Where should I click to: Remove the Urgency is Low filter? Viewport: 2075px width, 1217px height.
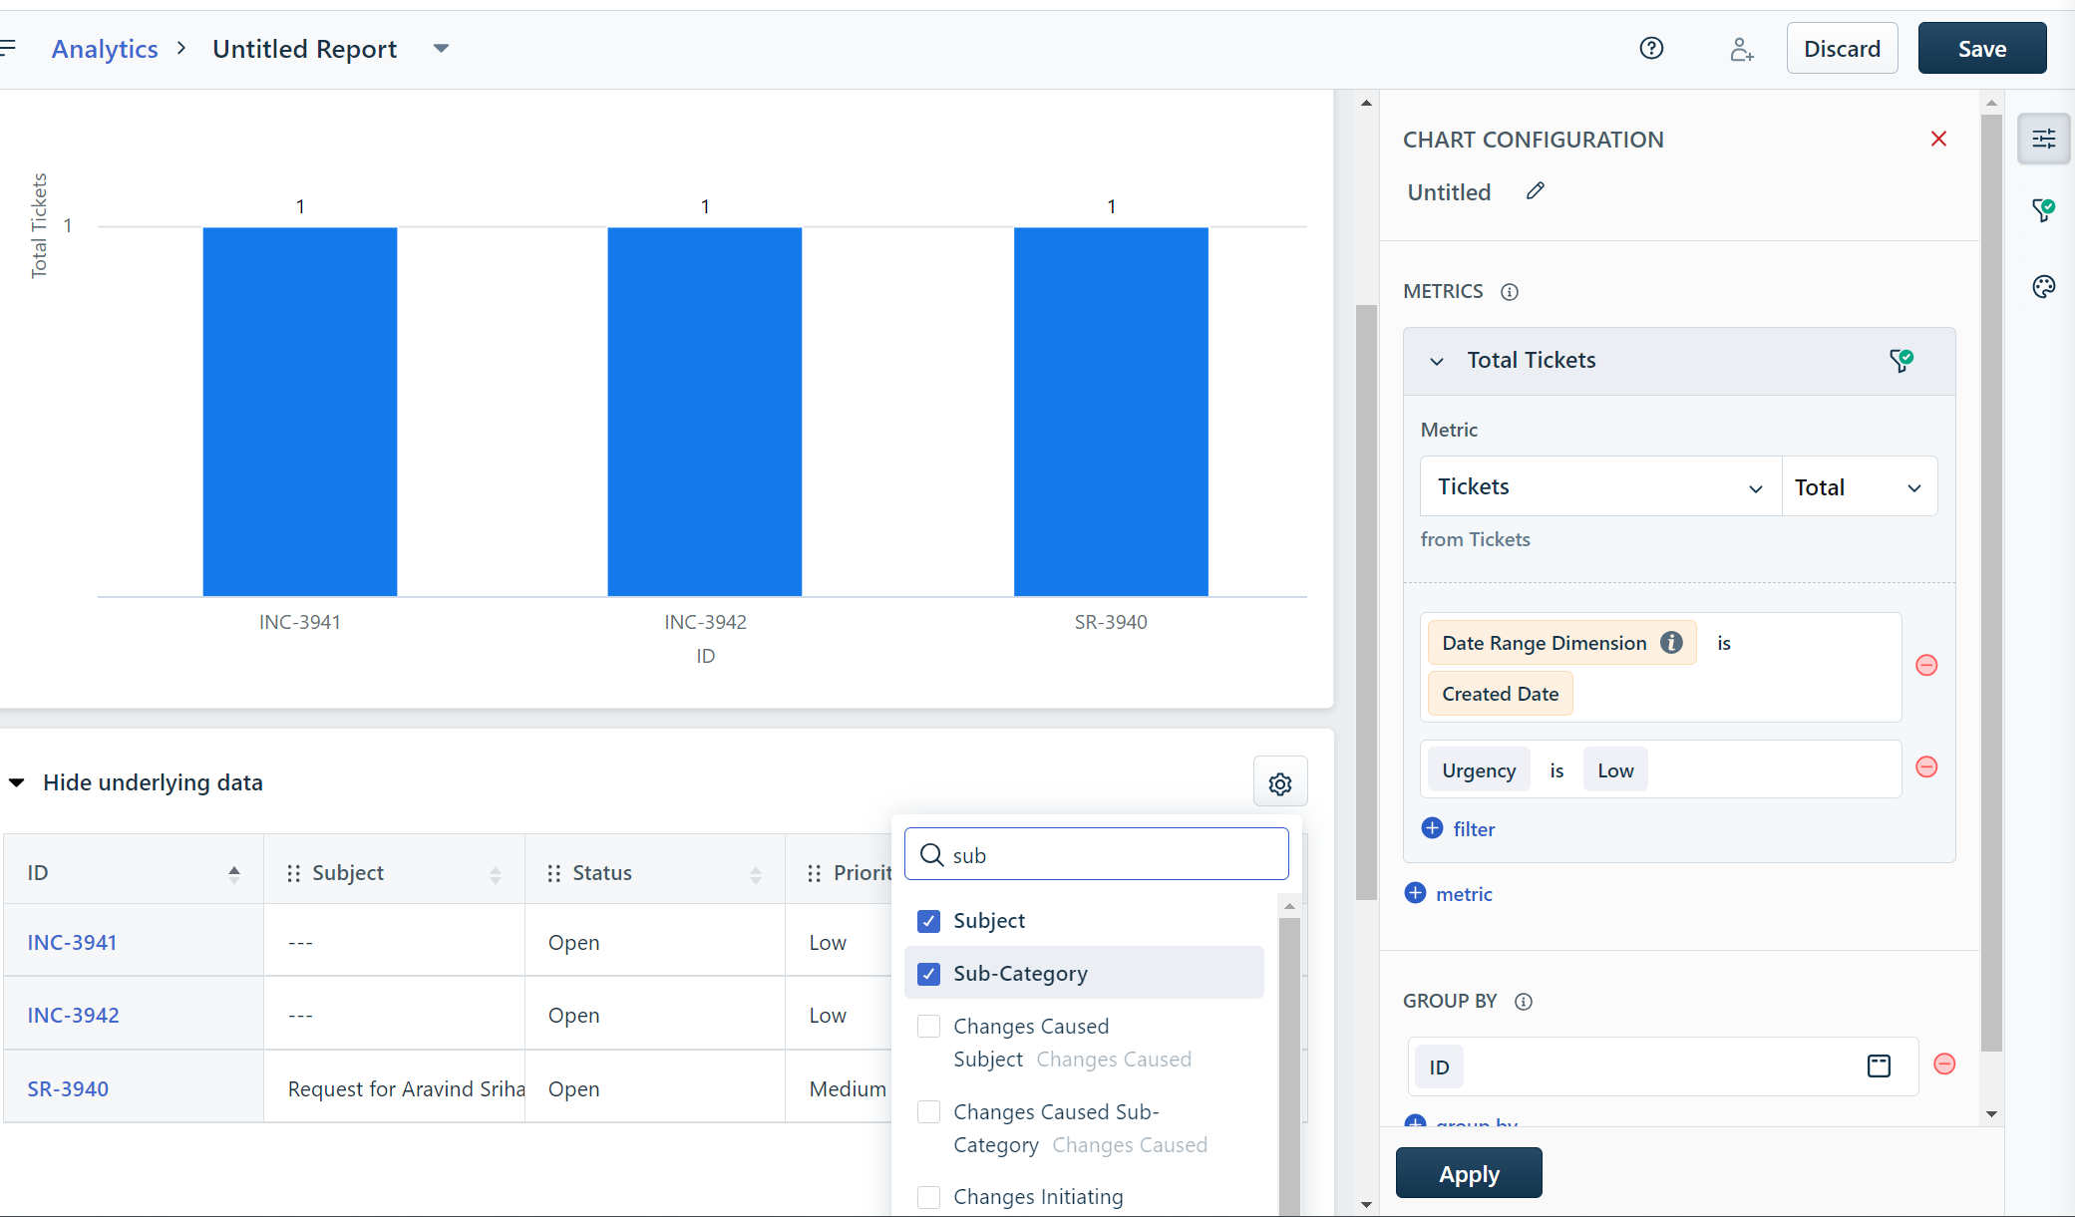tap(1926, 766)
